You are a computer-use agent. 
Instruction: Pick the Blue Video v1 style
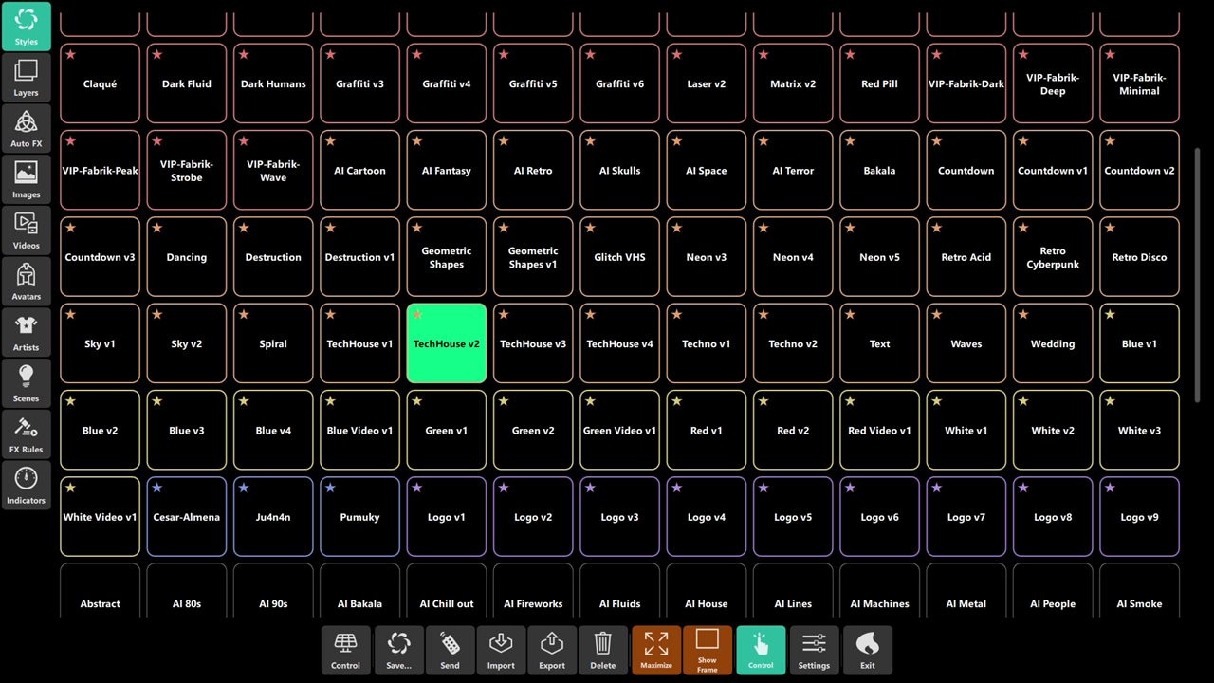coord(359,431)
